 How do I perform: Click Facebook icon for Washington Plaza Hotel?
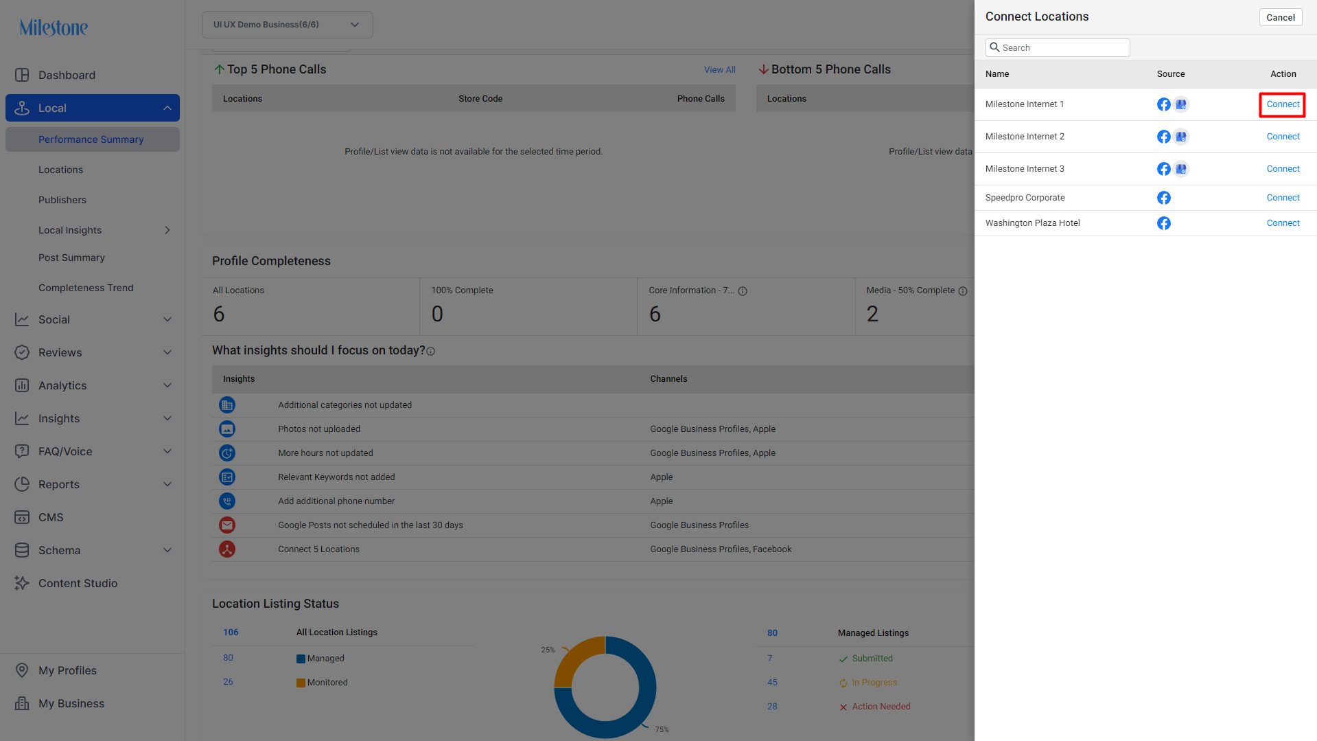(x=1163, y=223)
